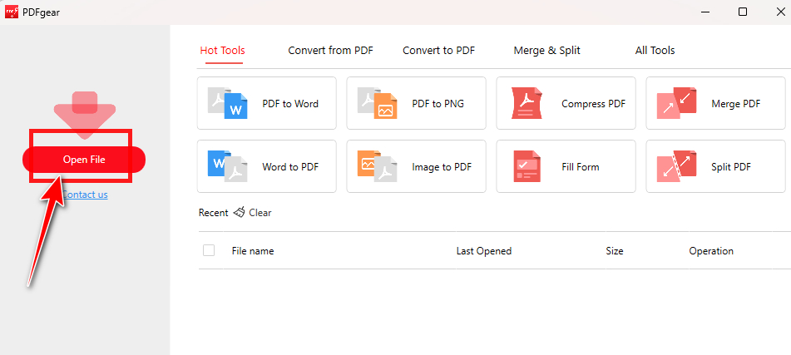This screenshot has height=355, width=791.
Task: Close the PDFgear window
Action: click(x=780, y=12)
